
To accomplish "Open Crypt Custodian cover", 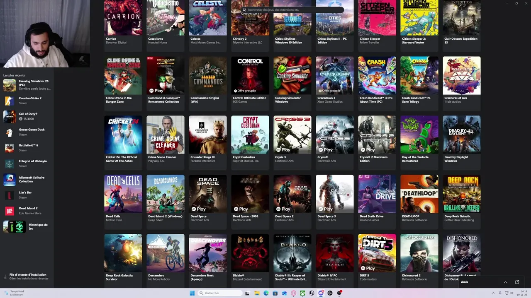I will pos(250,135).
